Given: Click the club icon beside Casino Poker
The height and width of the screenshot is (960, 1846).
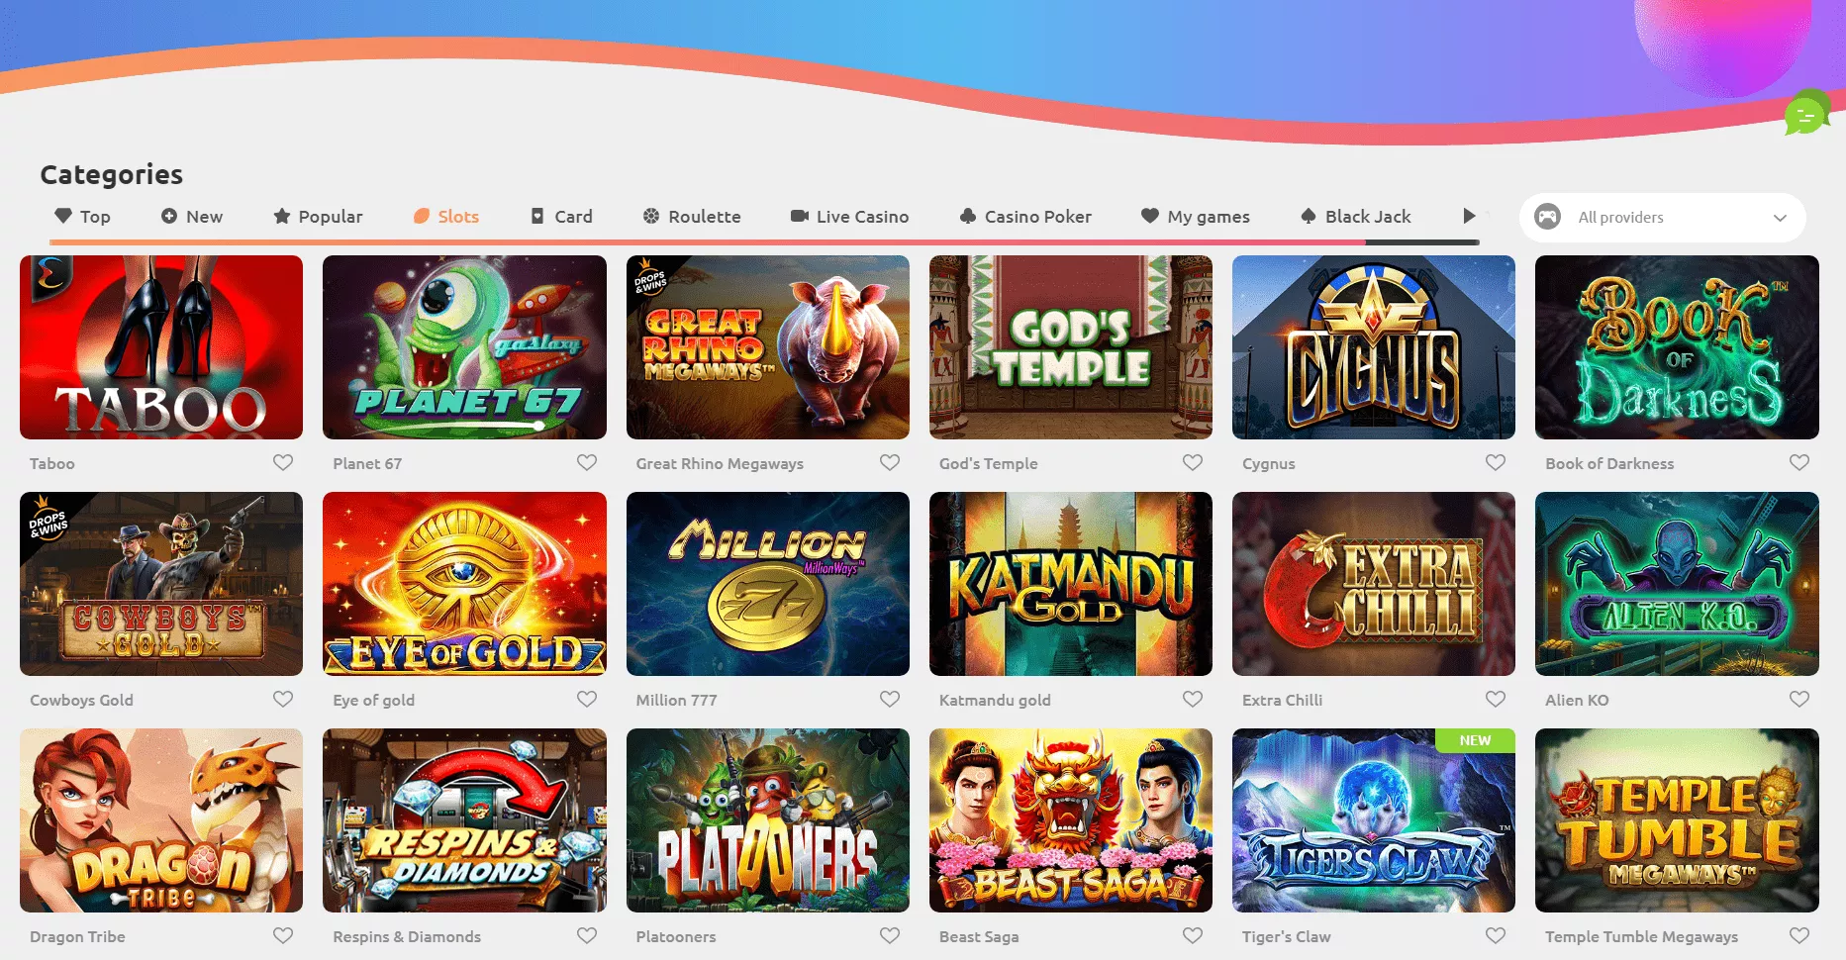Looking at the screenshot, I should pyautogui.click(x=968, y=216).
